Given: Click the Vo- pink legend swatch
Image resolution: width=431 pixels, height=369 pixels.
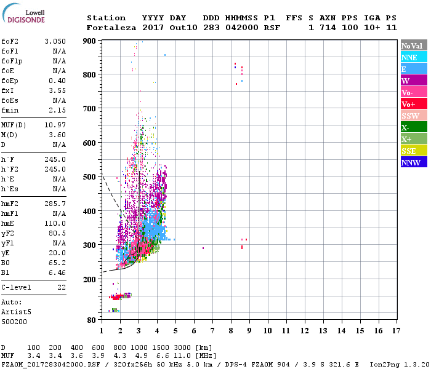Looking at the screenshot, I should point(414,92).
